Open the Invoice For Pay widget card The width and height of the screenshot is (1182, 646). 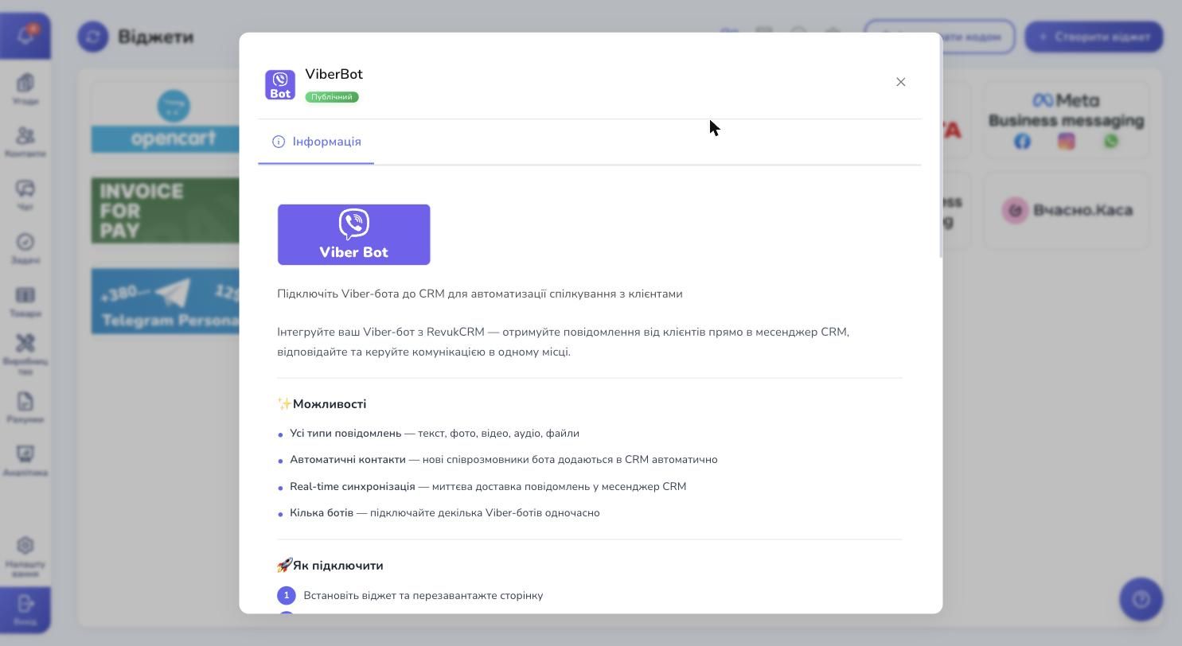click(166, 211)
